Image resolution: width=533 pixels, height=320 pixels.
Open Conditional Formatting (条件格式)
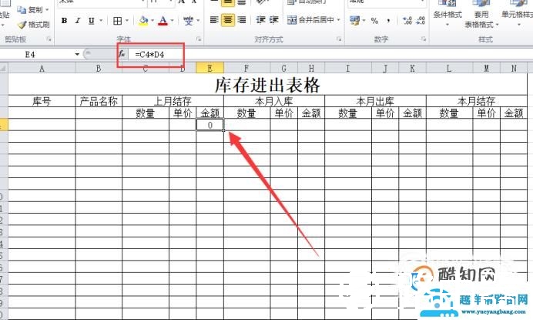coord(448,14)
